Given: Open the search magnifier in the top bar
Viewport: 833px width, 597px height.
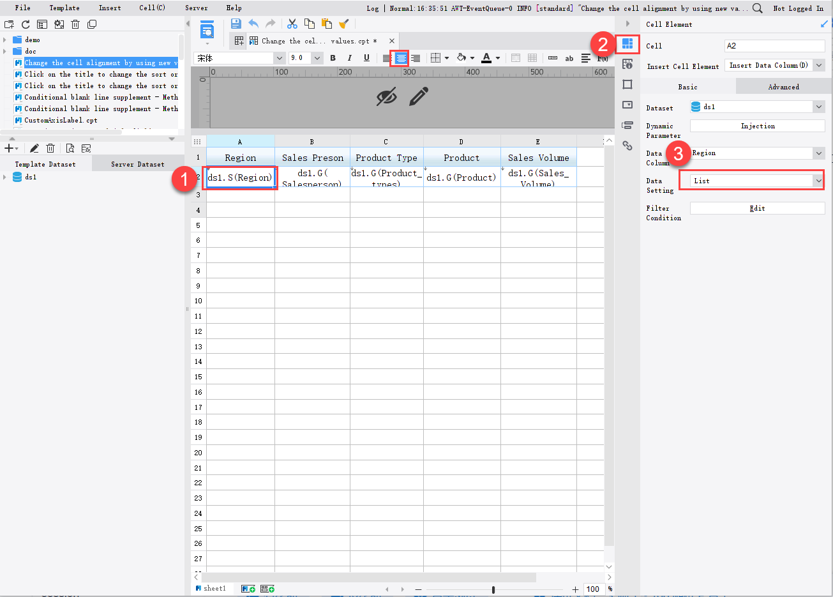Looking at the screenshot, I should [x=757, y=8].
